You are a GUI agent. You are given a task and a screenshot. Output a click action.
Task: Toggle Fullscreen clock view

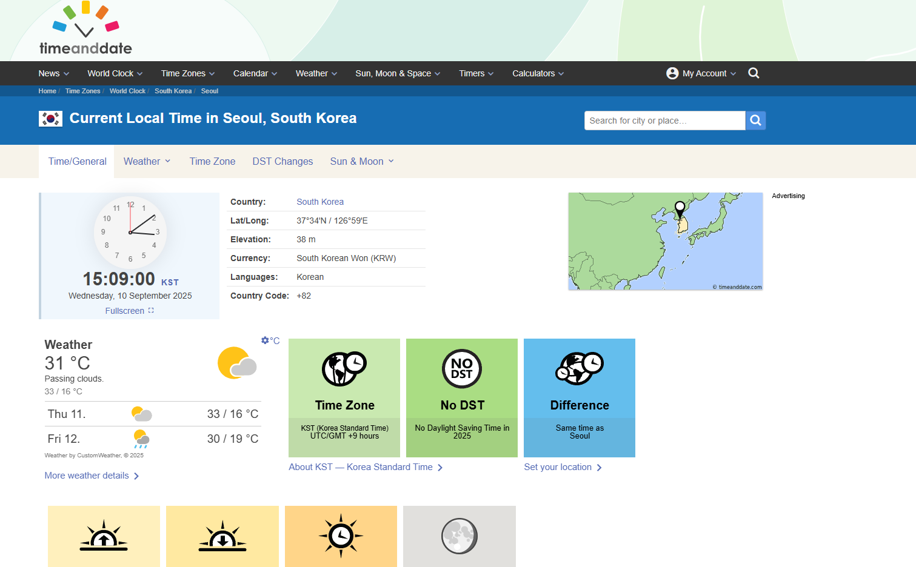pos(130,311)
